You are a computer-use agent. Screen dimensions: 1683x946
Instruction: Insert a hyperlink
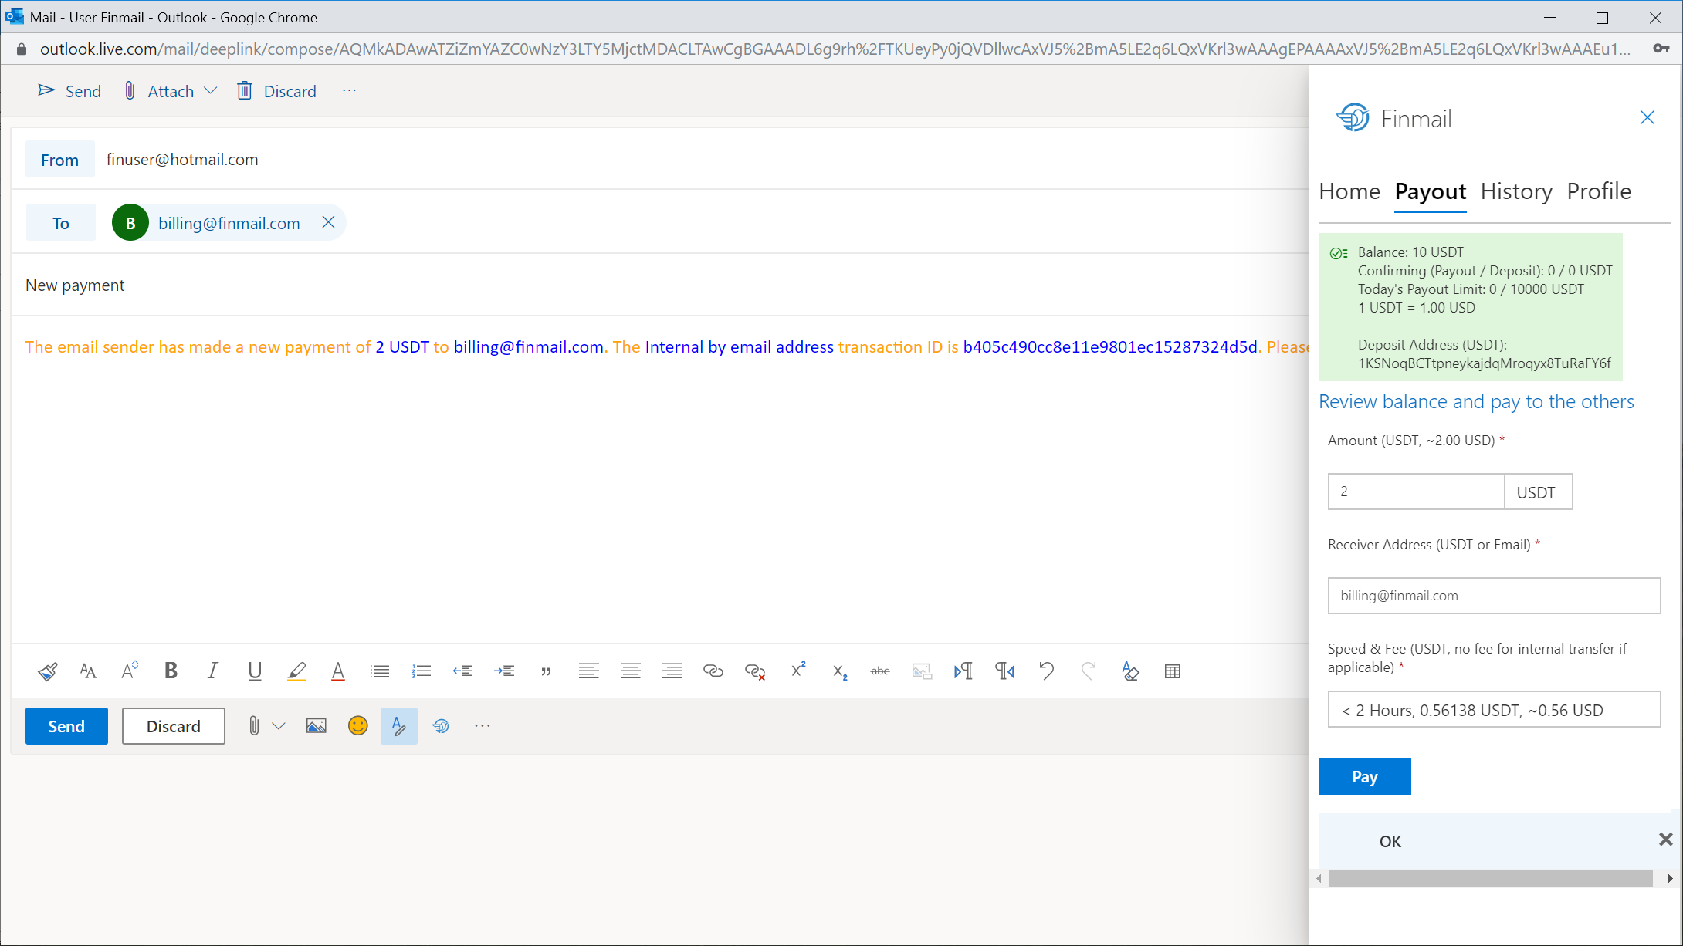click(713, 671)
